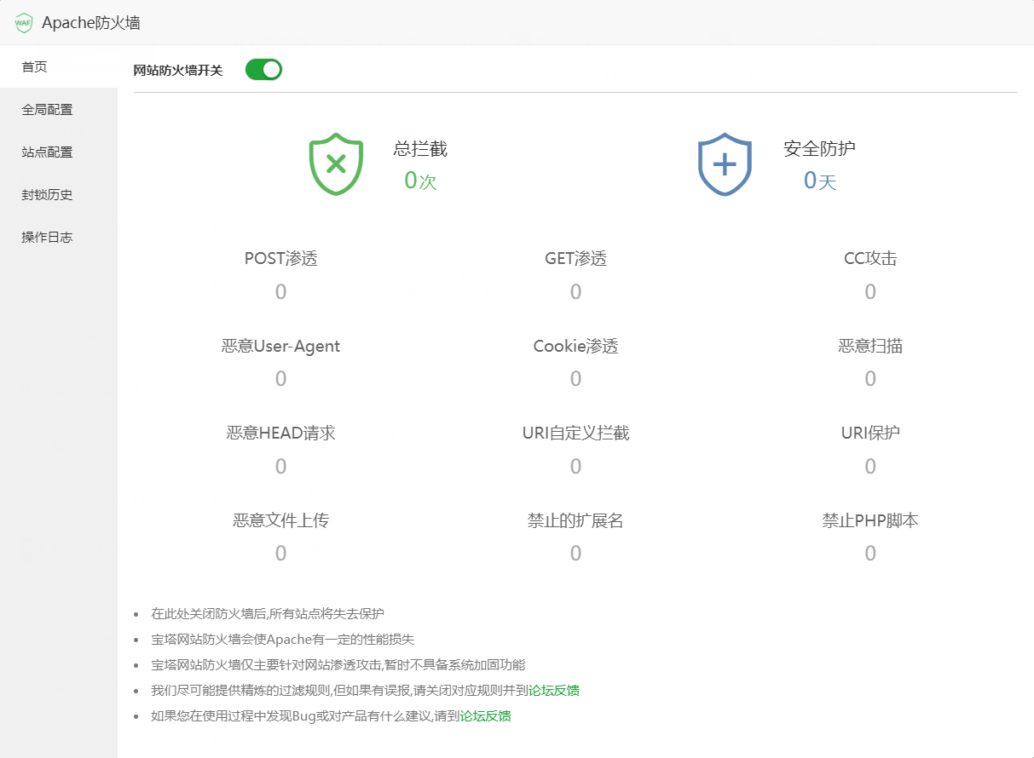This screenshot has width=1034, height=758.
Task: Click the count under URI保护
Action: pyautogui.click(x=870, y=467)
